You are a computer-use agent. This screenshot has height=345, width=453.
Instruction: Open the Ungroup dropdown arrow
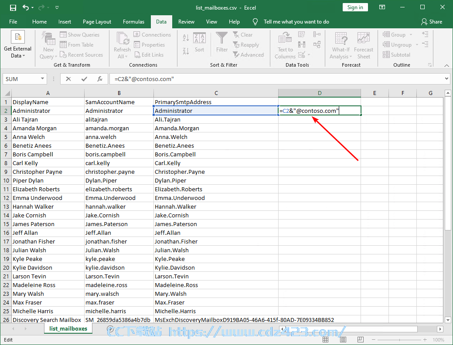(417, 45)
